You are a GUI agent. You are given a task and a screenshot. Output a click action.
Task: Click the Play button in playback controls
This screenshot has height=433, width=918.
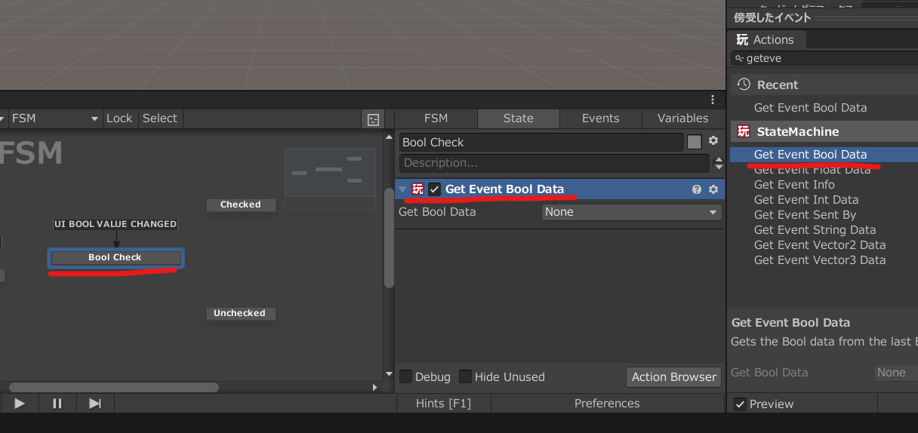point(20,404)
